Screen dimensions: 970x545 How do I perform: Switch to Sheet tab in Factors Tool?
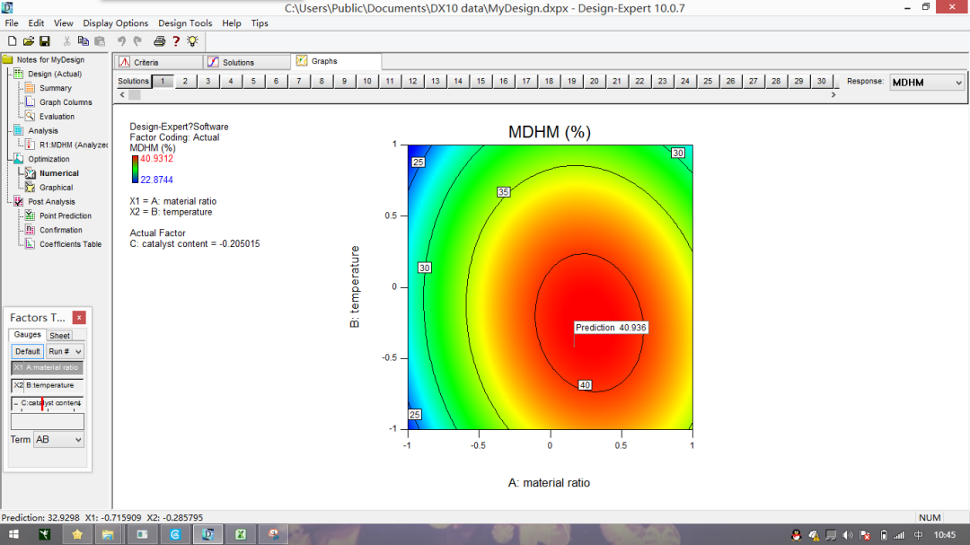[59, 335]
